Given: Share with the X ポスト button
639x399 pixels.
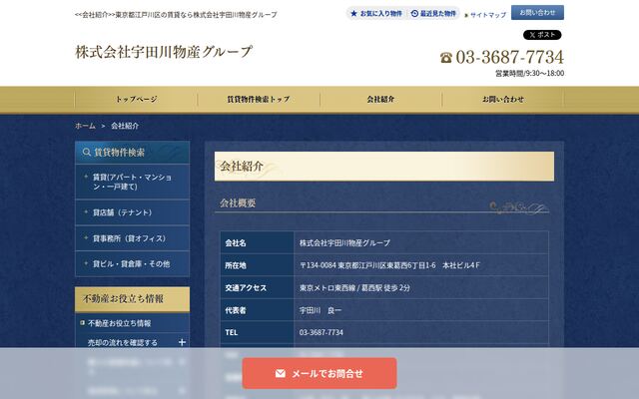Looking at the screenshot, I should [542, 35].
